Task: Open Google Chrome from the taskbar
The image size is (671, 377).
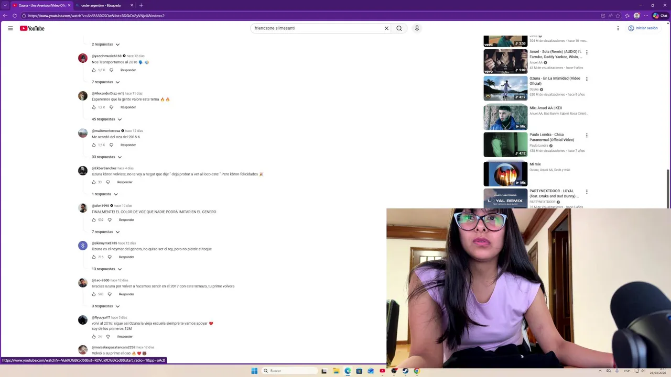Action: point(417,371)
